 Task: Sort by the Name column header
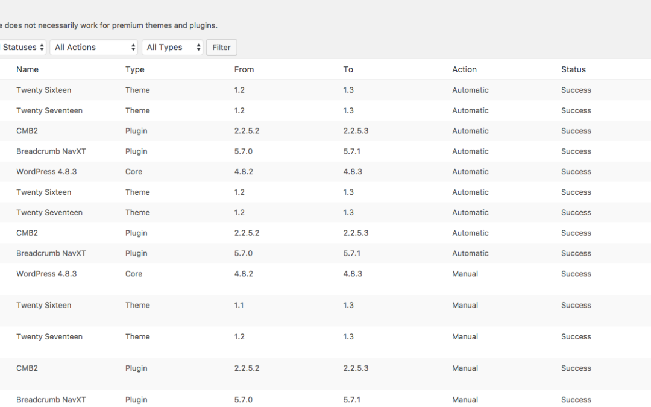27,69
